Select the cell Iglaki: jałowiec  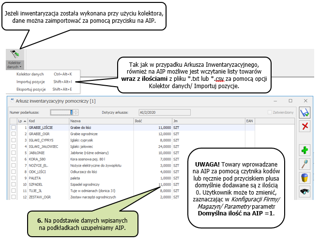pos(101,147)
